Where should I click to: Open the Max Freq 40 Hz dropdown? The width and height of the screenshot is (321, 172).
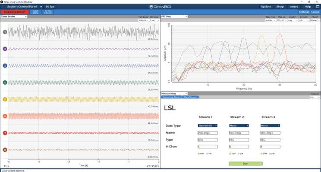point(271,20)
